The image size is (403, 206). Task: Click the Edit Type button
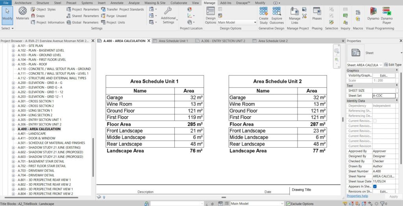[x=393, y=65]
